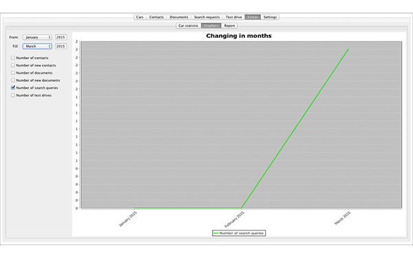Viewport: 413px width, 258px height.
Task: Select the Graphics sub-tab
Action: click(x=211, y=25)
